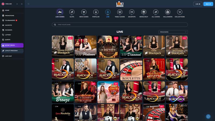Screen dimensions: 215x121
Task: Open the live chat bubble icon
Action: (208, 116)
